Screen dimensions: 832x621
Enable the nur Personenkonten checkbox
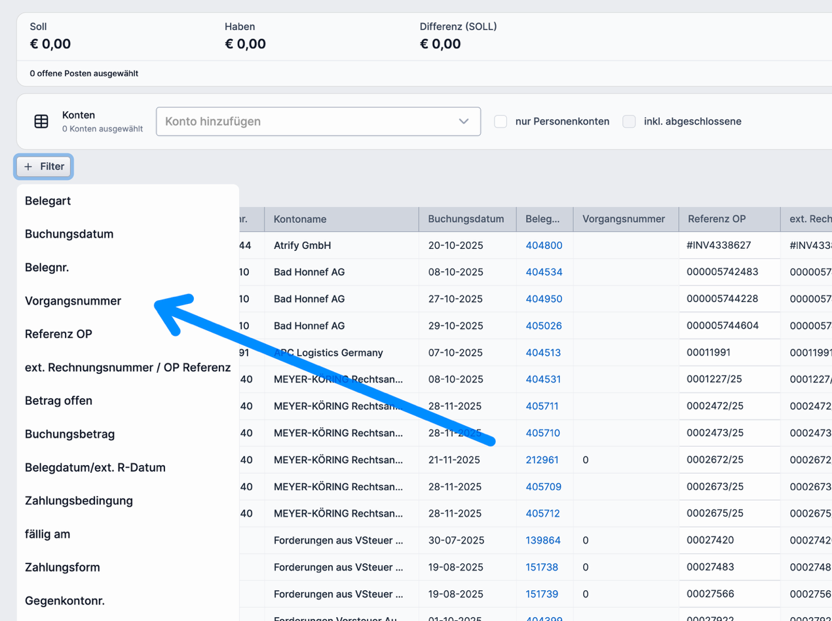click(501, 122)
